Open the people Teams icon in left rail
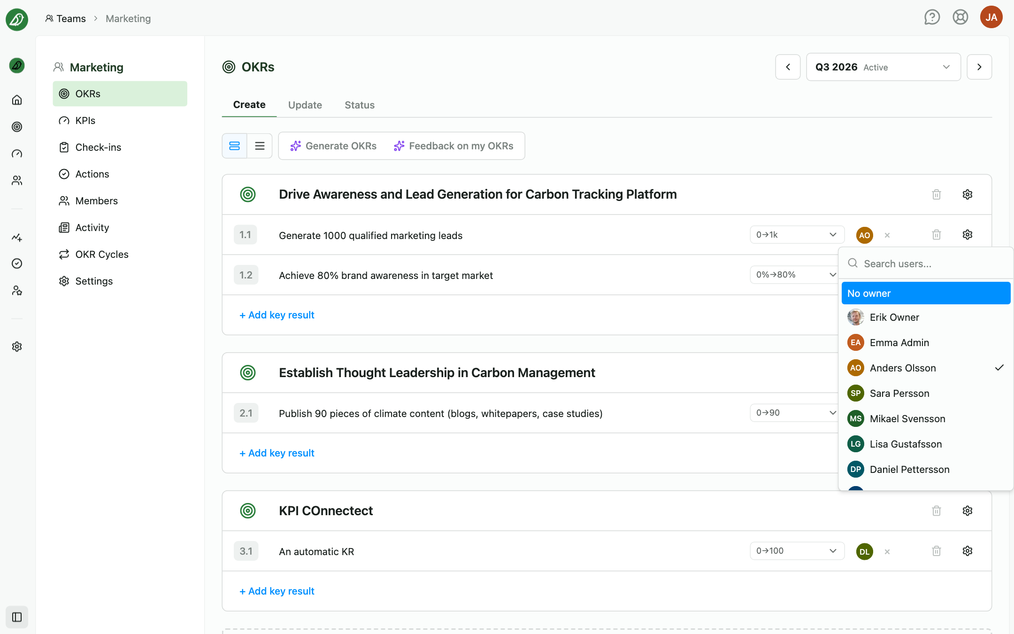 point(17,180)
